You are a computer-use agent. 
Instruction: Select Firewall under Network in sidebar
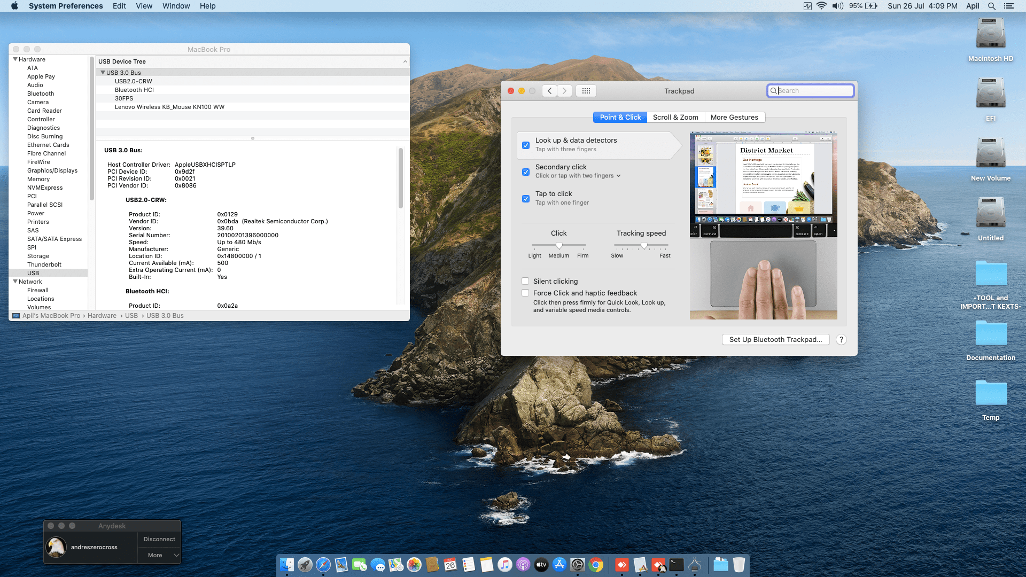(x=37, y=290)
